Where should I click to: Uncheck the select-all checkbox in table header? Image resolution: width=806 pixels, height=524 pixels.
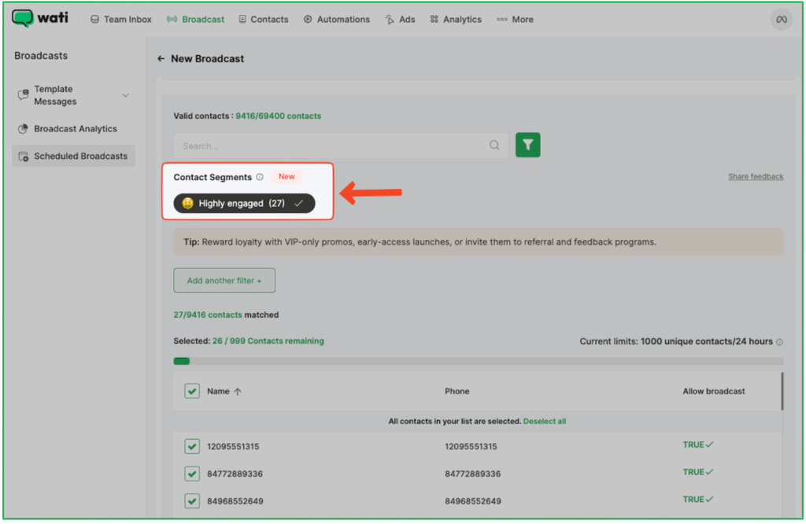[192, 391]
